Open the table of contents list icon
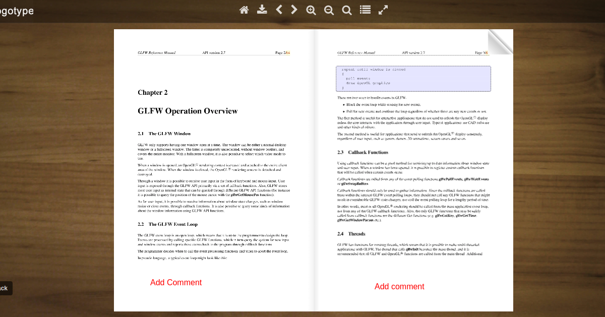This screenshot has width=605, height=317. click(365, 10)
